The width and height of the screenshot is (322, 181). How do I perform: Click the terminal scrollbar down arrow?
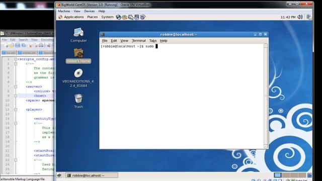pyautogui.click(x=266, y=146)
